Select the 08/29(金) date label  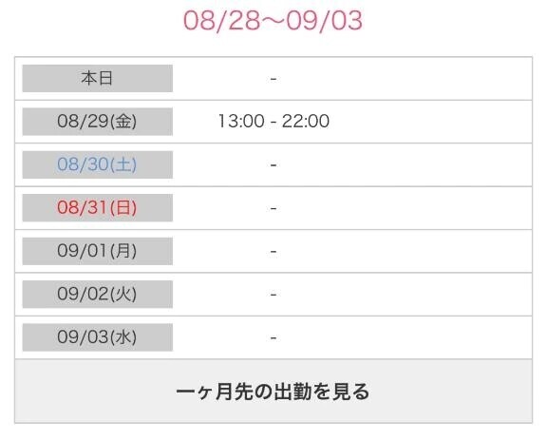click(97, 122)
